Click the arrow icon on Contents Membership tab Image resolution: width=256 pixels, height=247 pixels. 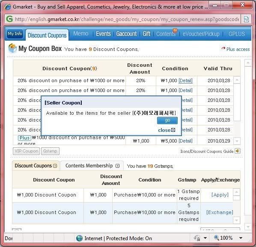click(117, 166)
